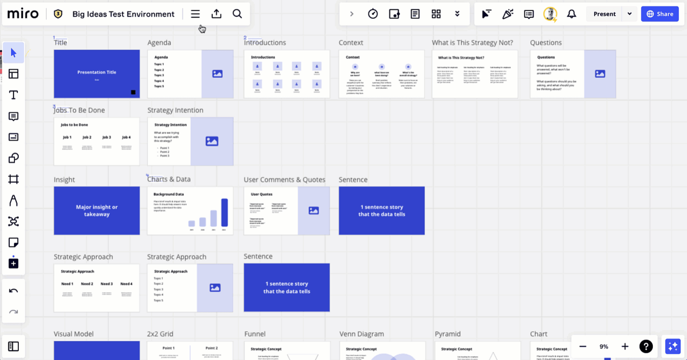Image resolution: width=687 pixels, height=360 pixels.
Task: Open the Templates tool
Action: [13, 74]
